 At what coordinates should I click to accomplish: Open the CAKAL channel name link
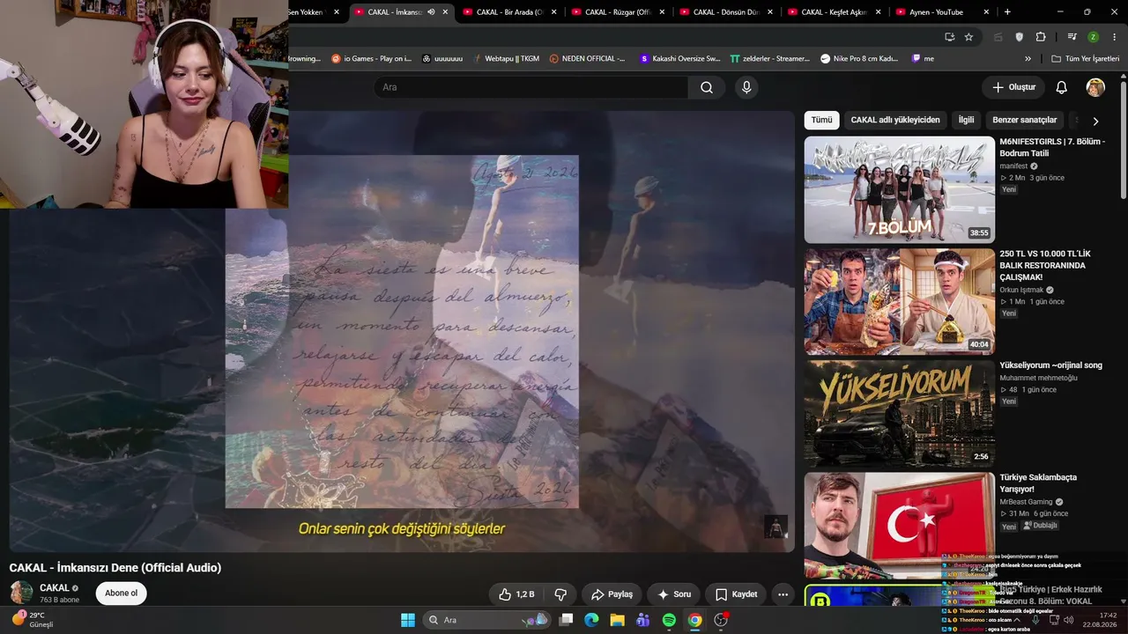coord(55,587)
